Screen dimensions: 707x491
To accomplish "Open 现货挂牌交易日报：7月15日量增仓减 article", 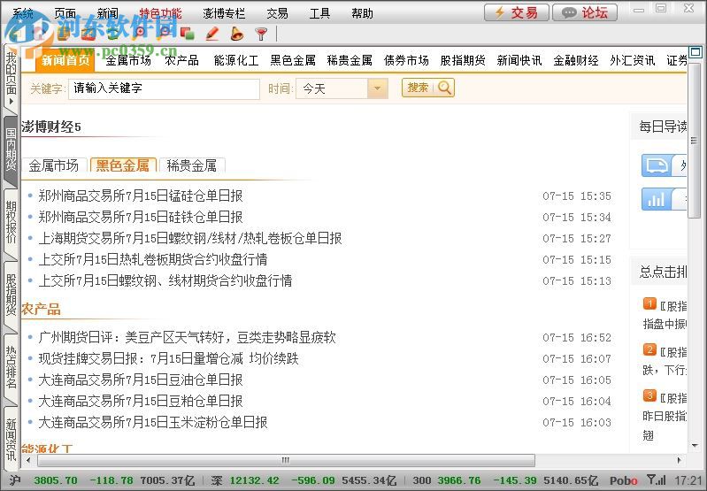I will coord(168,358).
